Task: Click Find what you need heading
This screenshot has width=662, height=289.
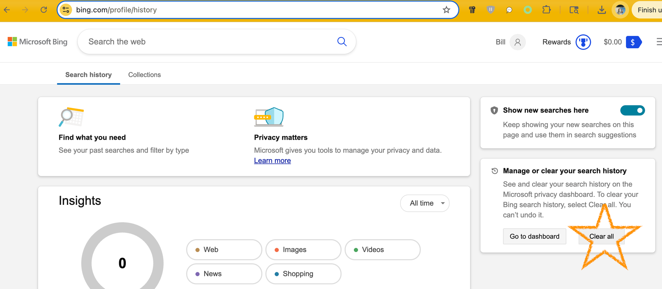Action: pyautogui.click(x=92, y=137)
